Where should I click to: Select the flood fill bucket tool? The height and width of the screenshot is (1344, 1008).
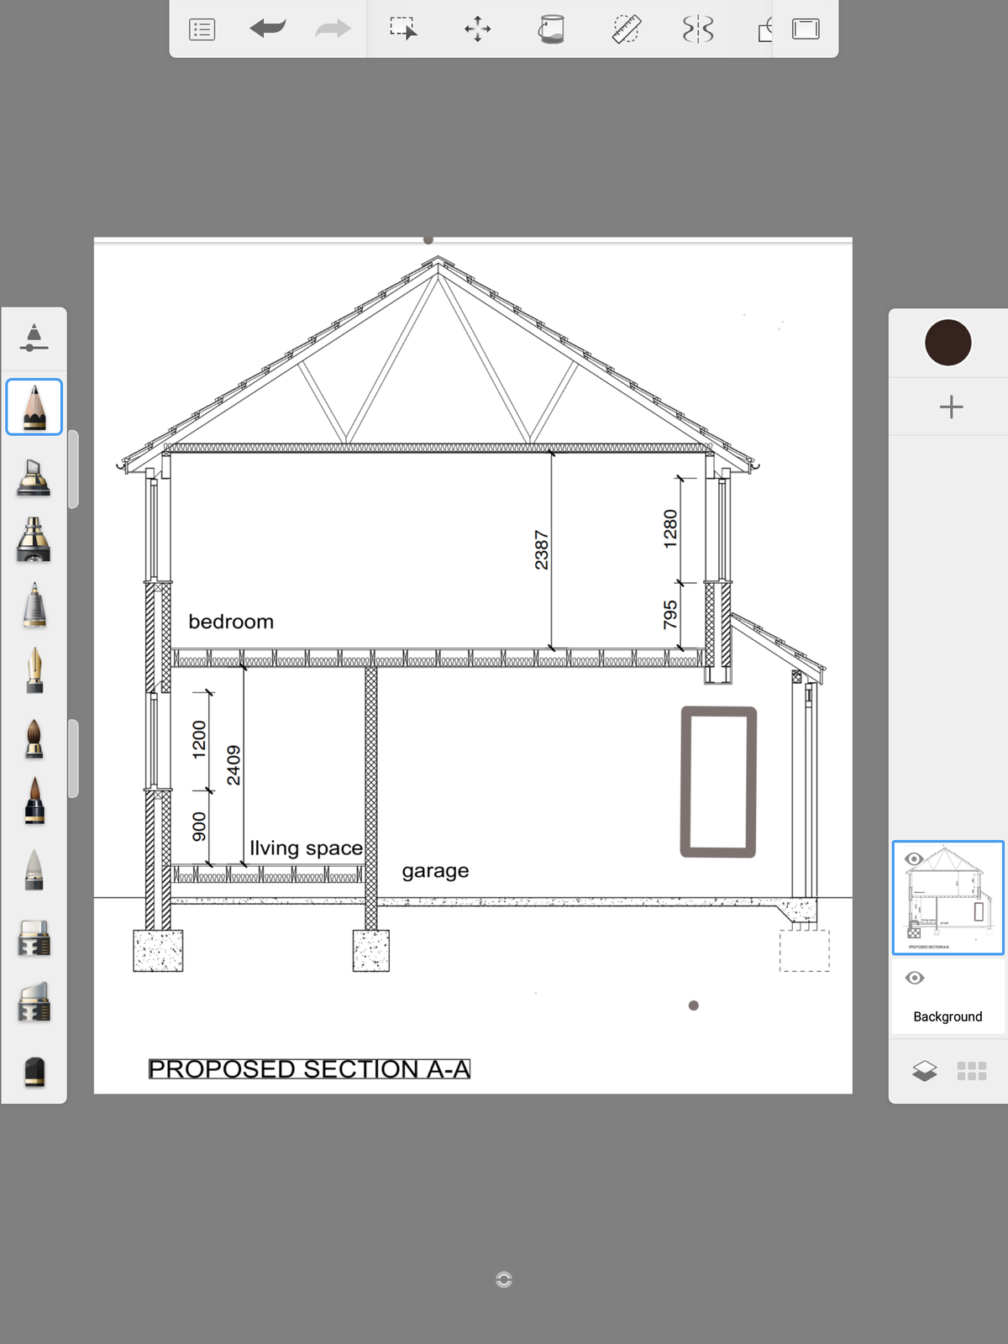[x=551, y=29]
